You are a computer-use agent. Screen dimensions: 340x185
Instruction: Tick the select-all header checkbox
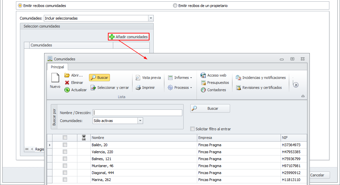(65, 137)
